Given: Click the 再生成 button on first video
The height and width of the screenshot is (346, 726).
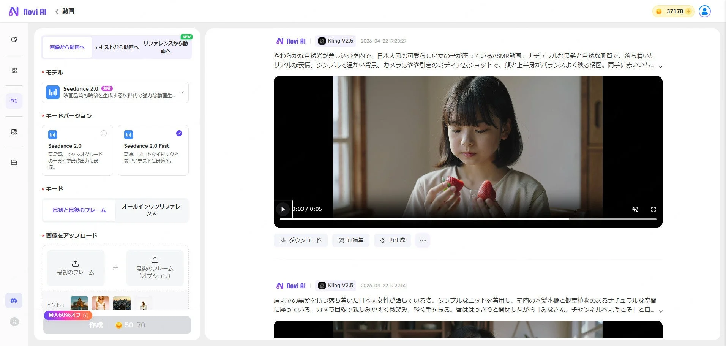Looking at the screenshot, I should [x=392, y=240].
